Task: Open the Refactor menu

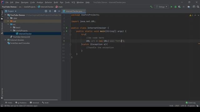Action: [x=48, y=2]
